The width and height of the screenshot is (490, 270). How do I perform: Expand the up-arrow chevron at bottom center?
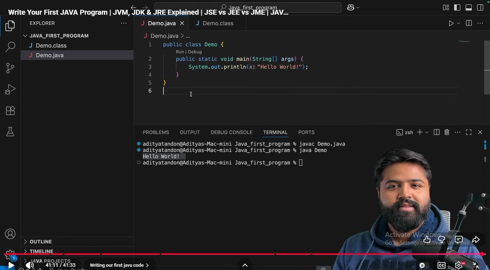pyautogui.click(x=245, y=265)
